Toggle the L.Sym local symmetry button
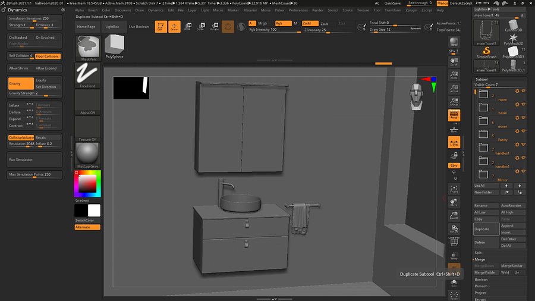Viewport: 535px width, 301px height. (454, 142)
